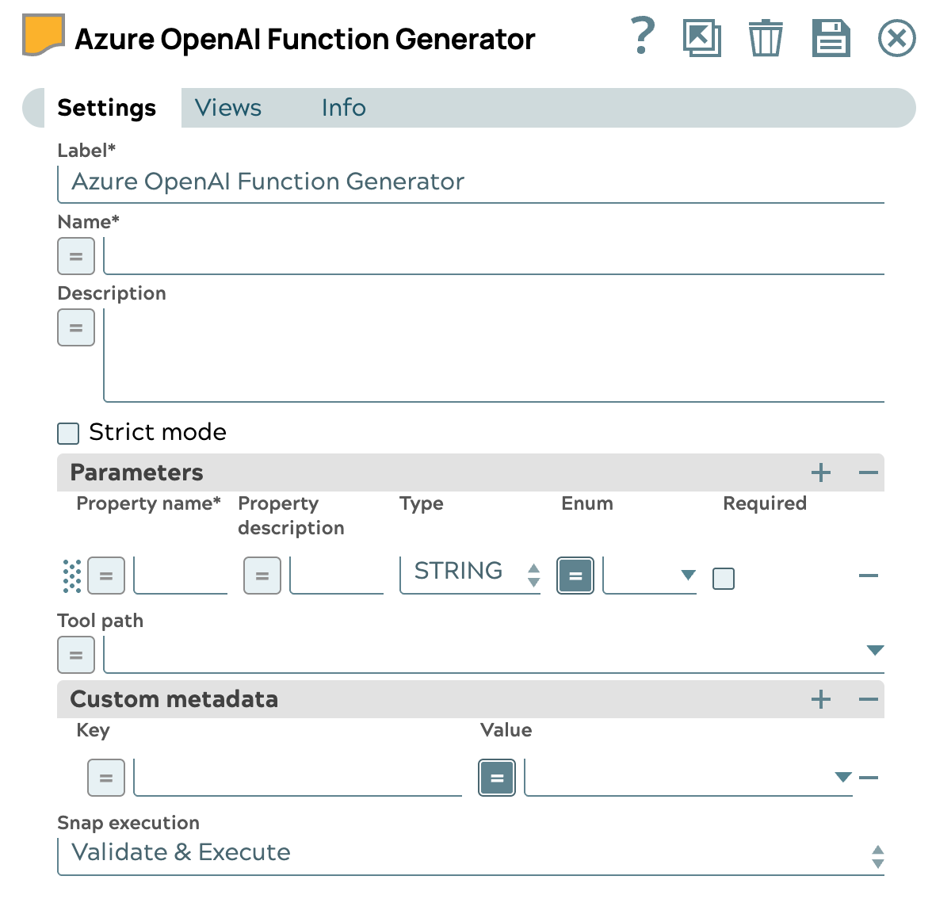Viewport: 932px width, 918px height.
Task: Click the drag handle dots on the parameter row
Action: click(x=71, y=576)
